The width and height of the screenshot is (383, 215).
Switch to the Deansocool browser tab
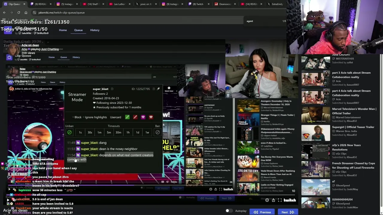pyautogui.click(x=225, y=4)
